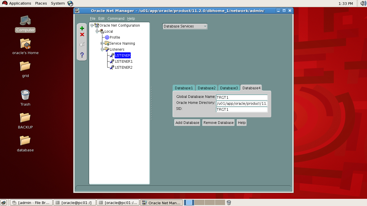Open the Database Services dropdown

coord(185,26)
